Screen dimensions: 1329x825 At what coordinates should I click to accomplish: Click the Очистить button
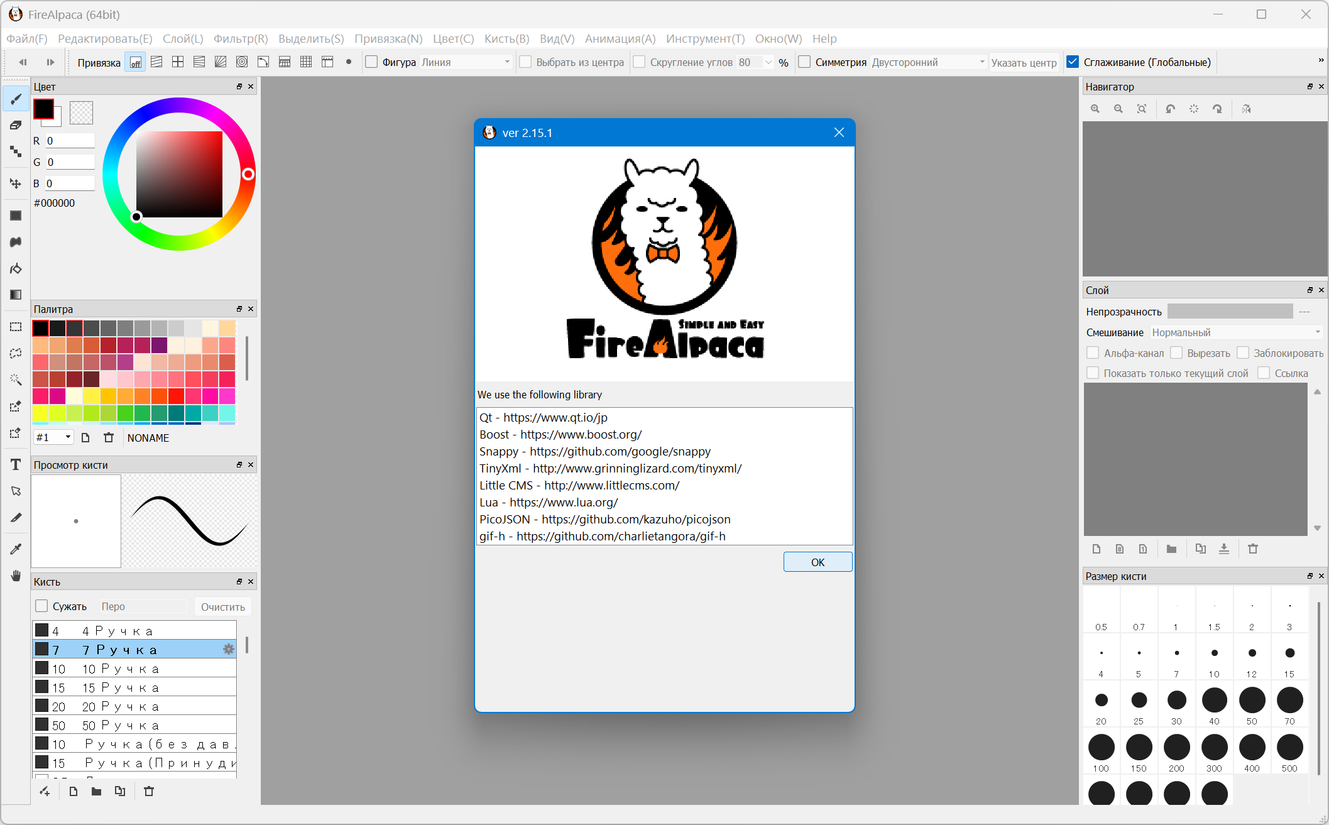point(222,606)
